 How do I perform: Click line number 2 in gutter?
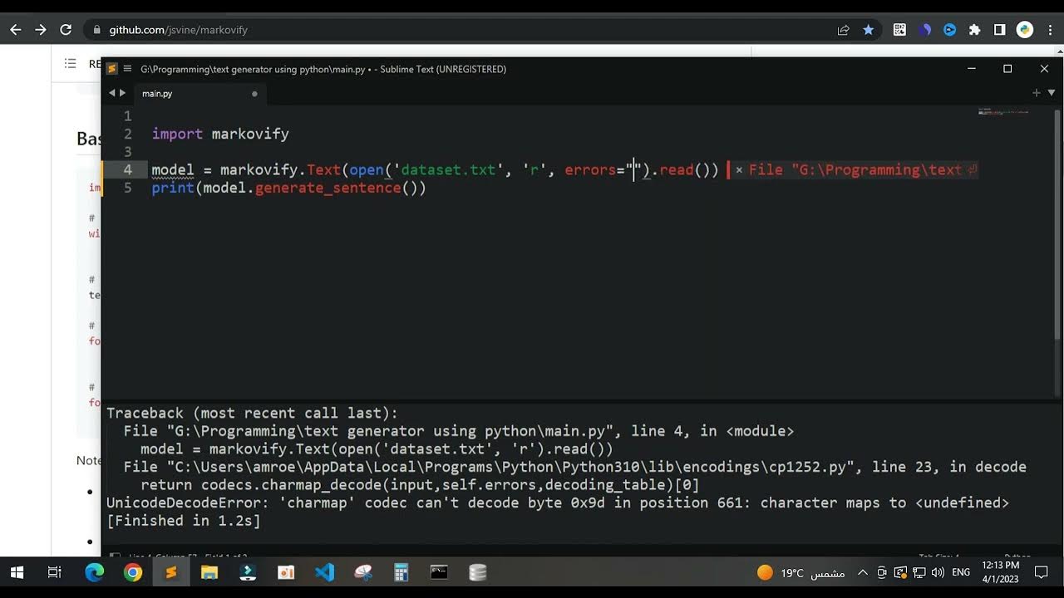click(x=127, y=134)
